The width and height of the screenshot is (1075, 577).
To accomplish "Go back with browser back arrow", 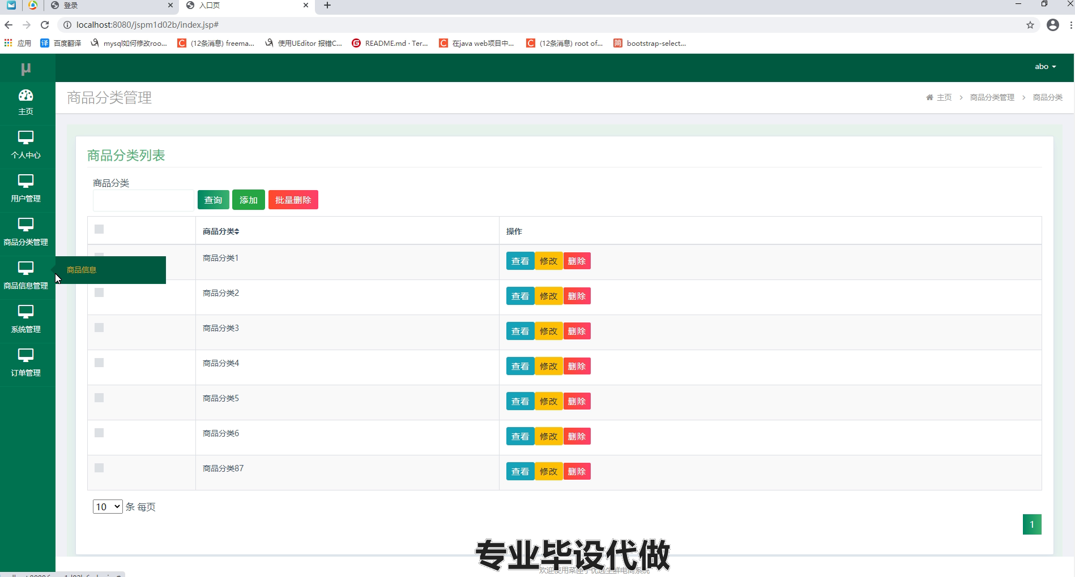I will click(8, 25).
